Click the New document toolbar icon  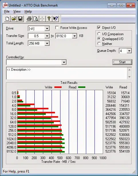pyautogui.click(x=7, y=19)
